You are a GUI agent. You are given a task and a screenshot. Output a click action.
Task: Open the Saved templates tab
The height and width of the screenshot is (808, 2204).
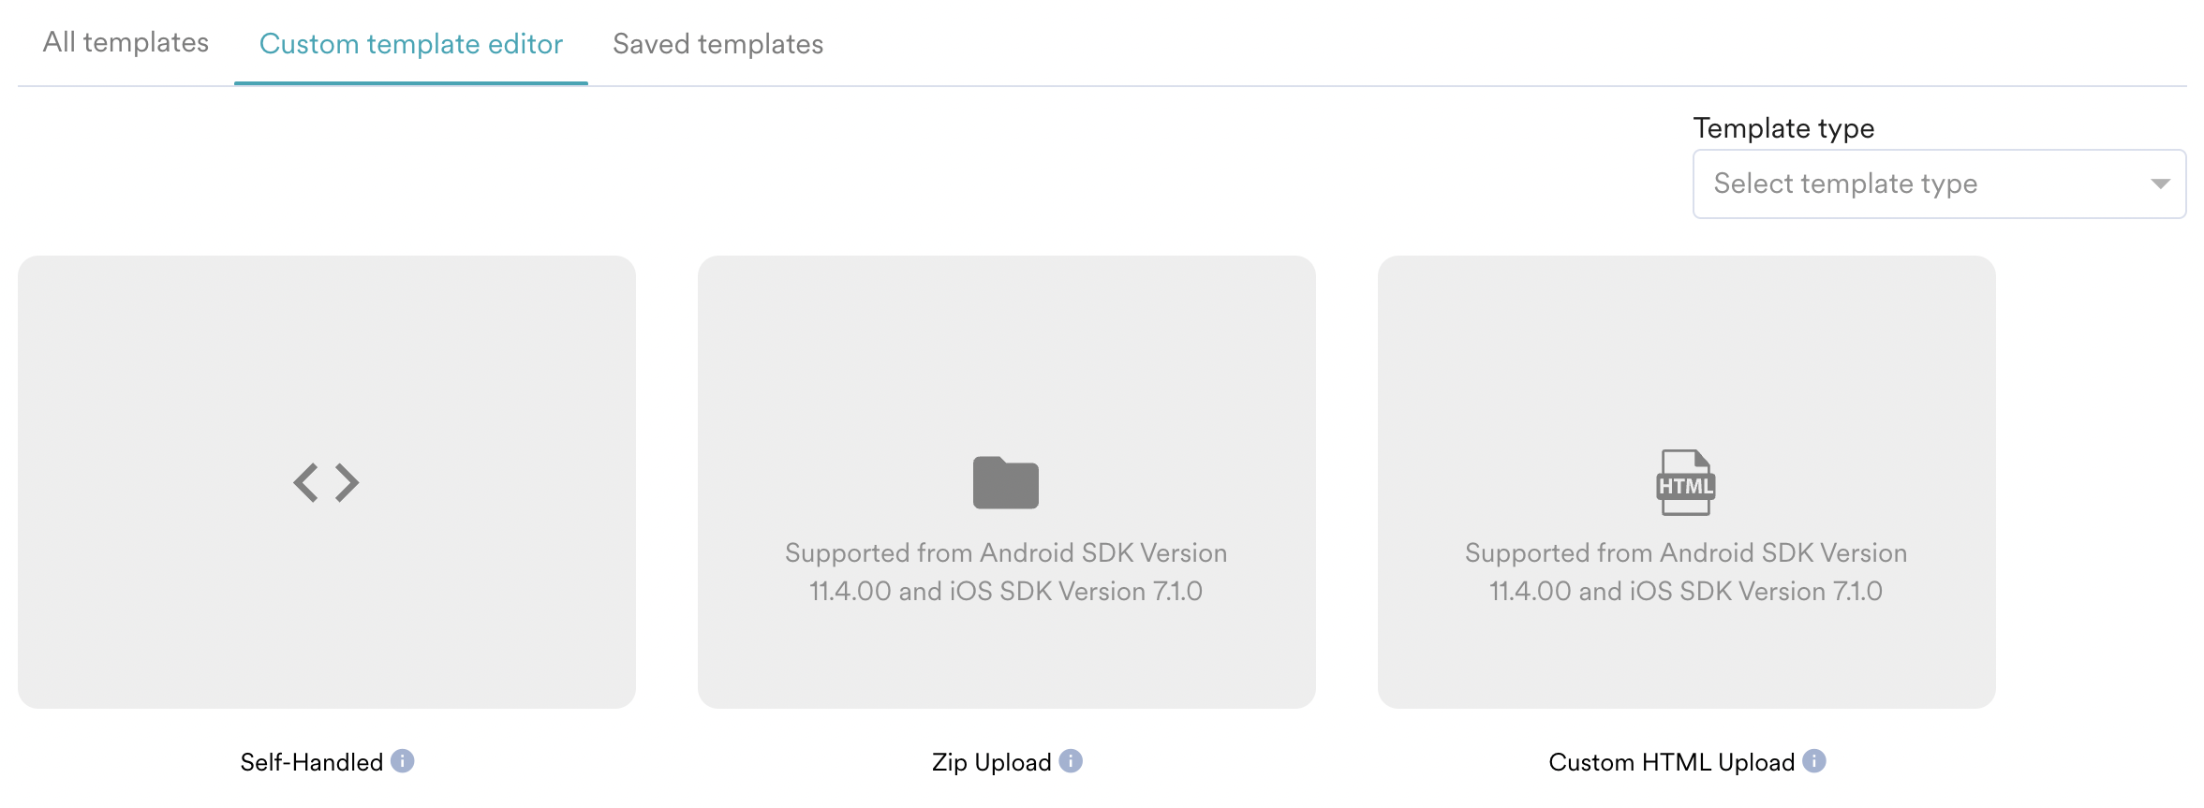tap(717, 43)
